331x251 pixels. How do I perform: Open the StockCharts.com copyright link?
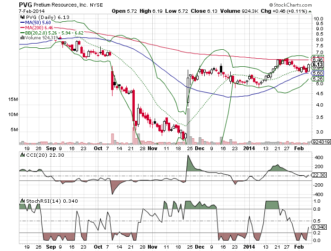coord(290,5)
